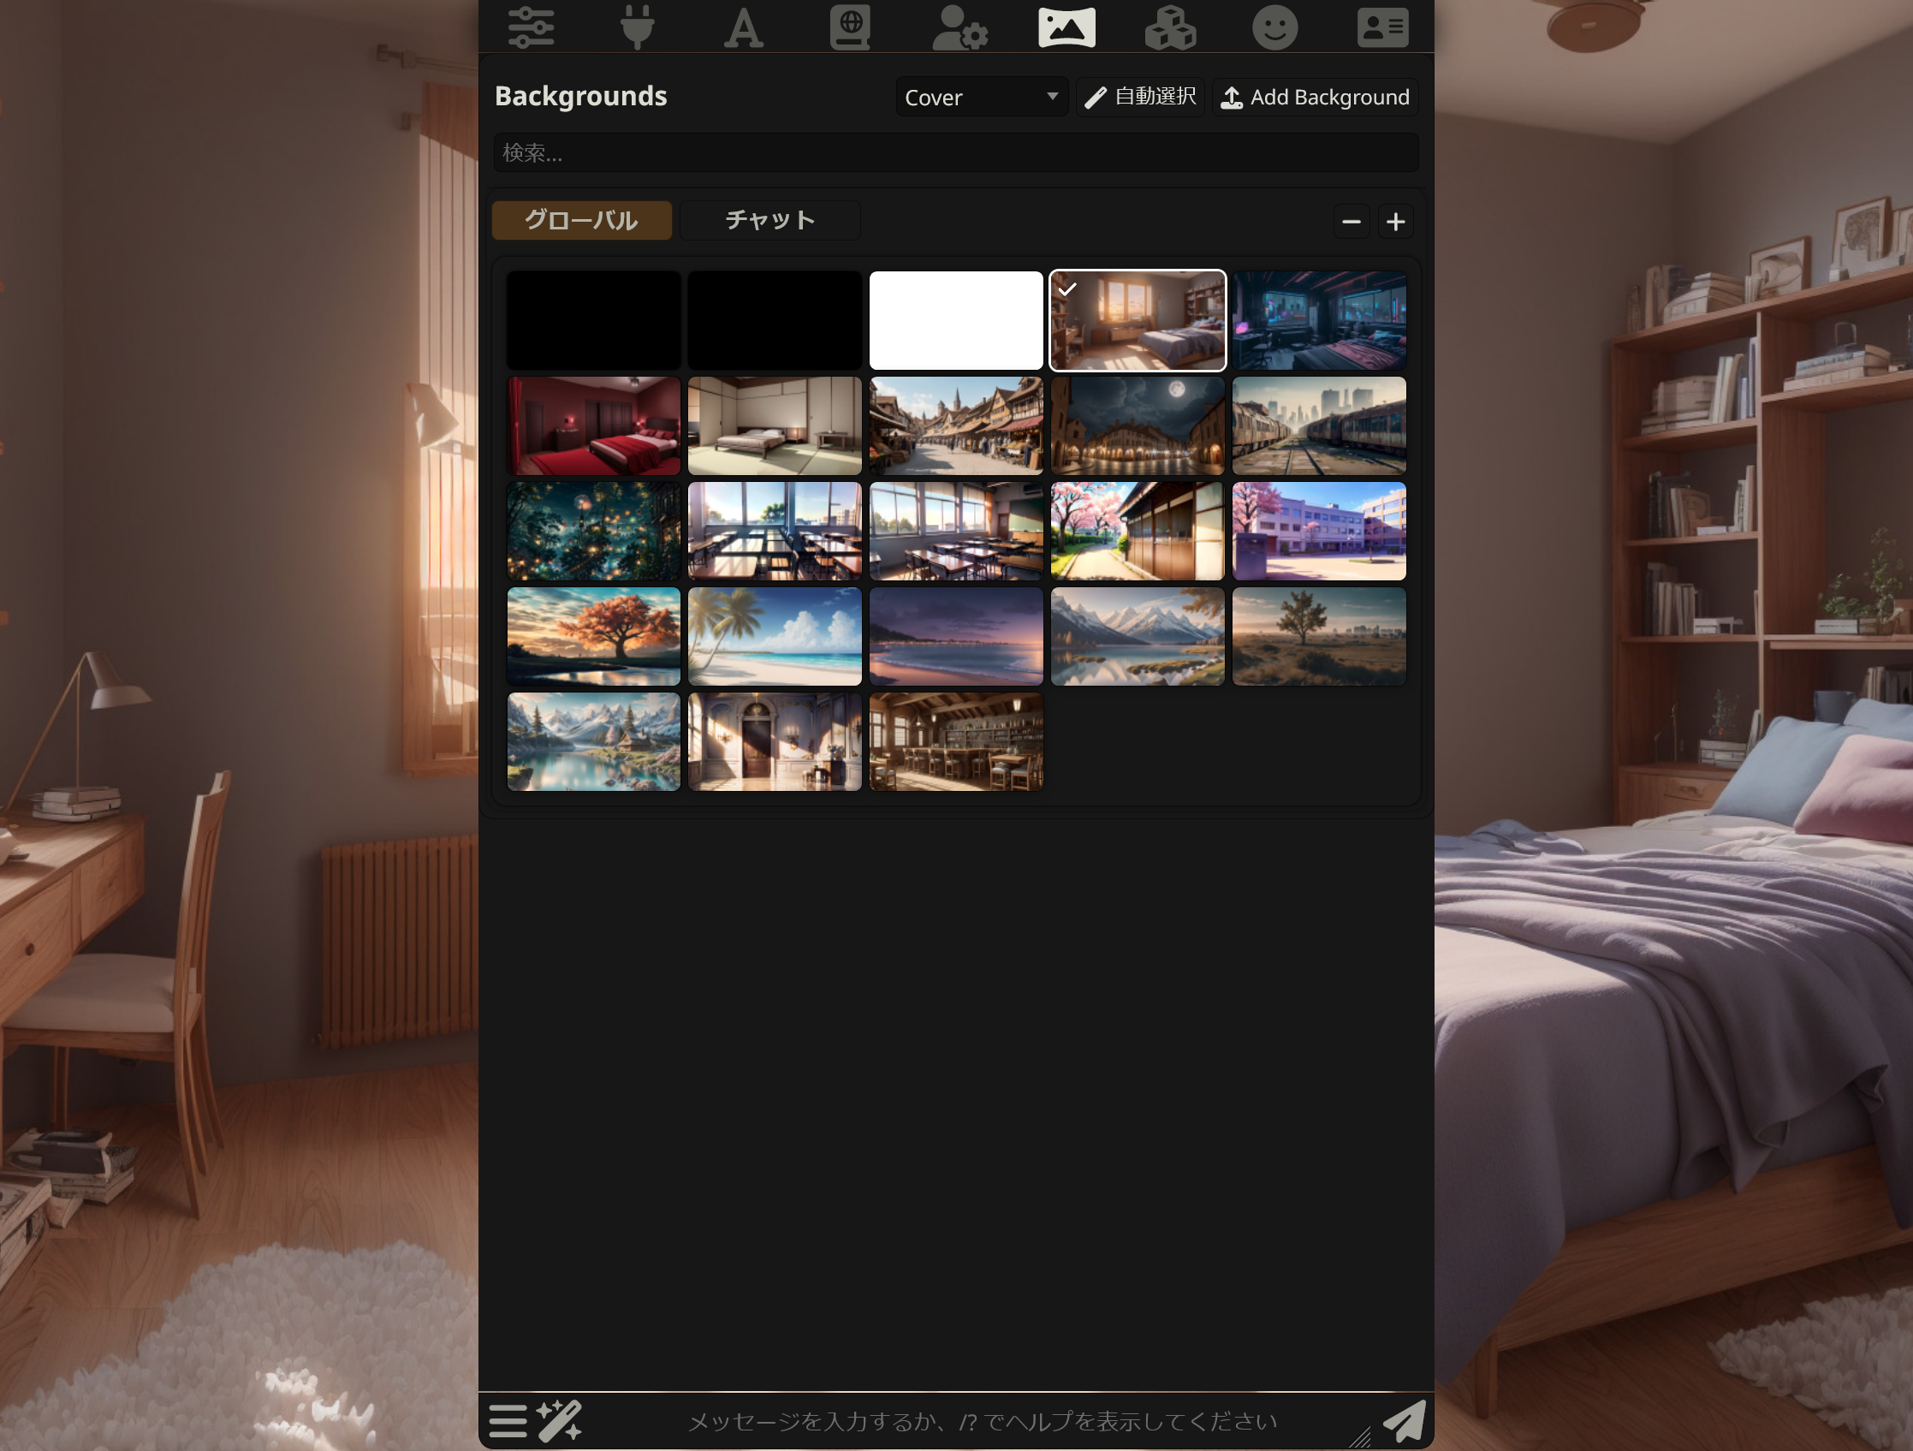Open the hamburger options menu
The image size is (1913, 1451).
[508, 1421]
